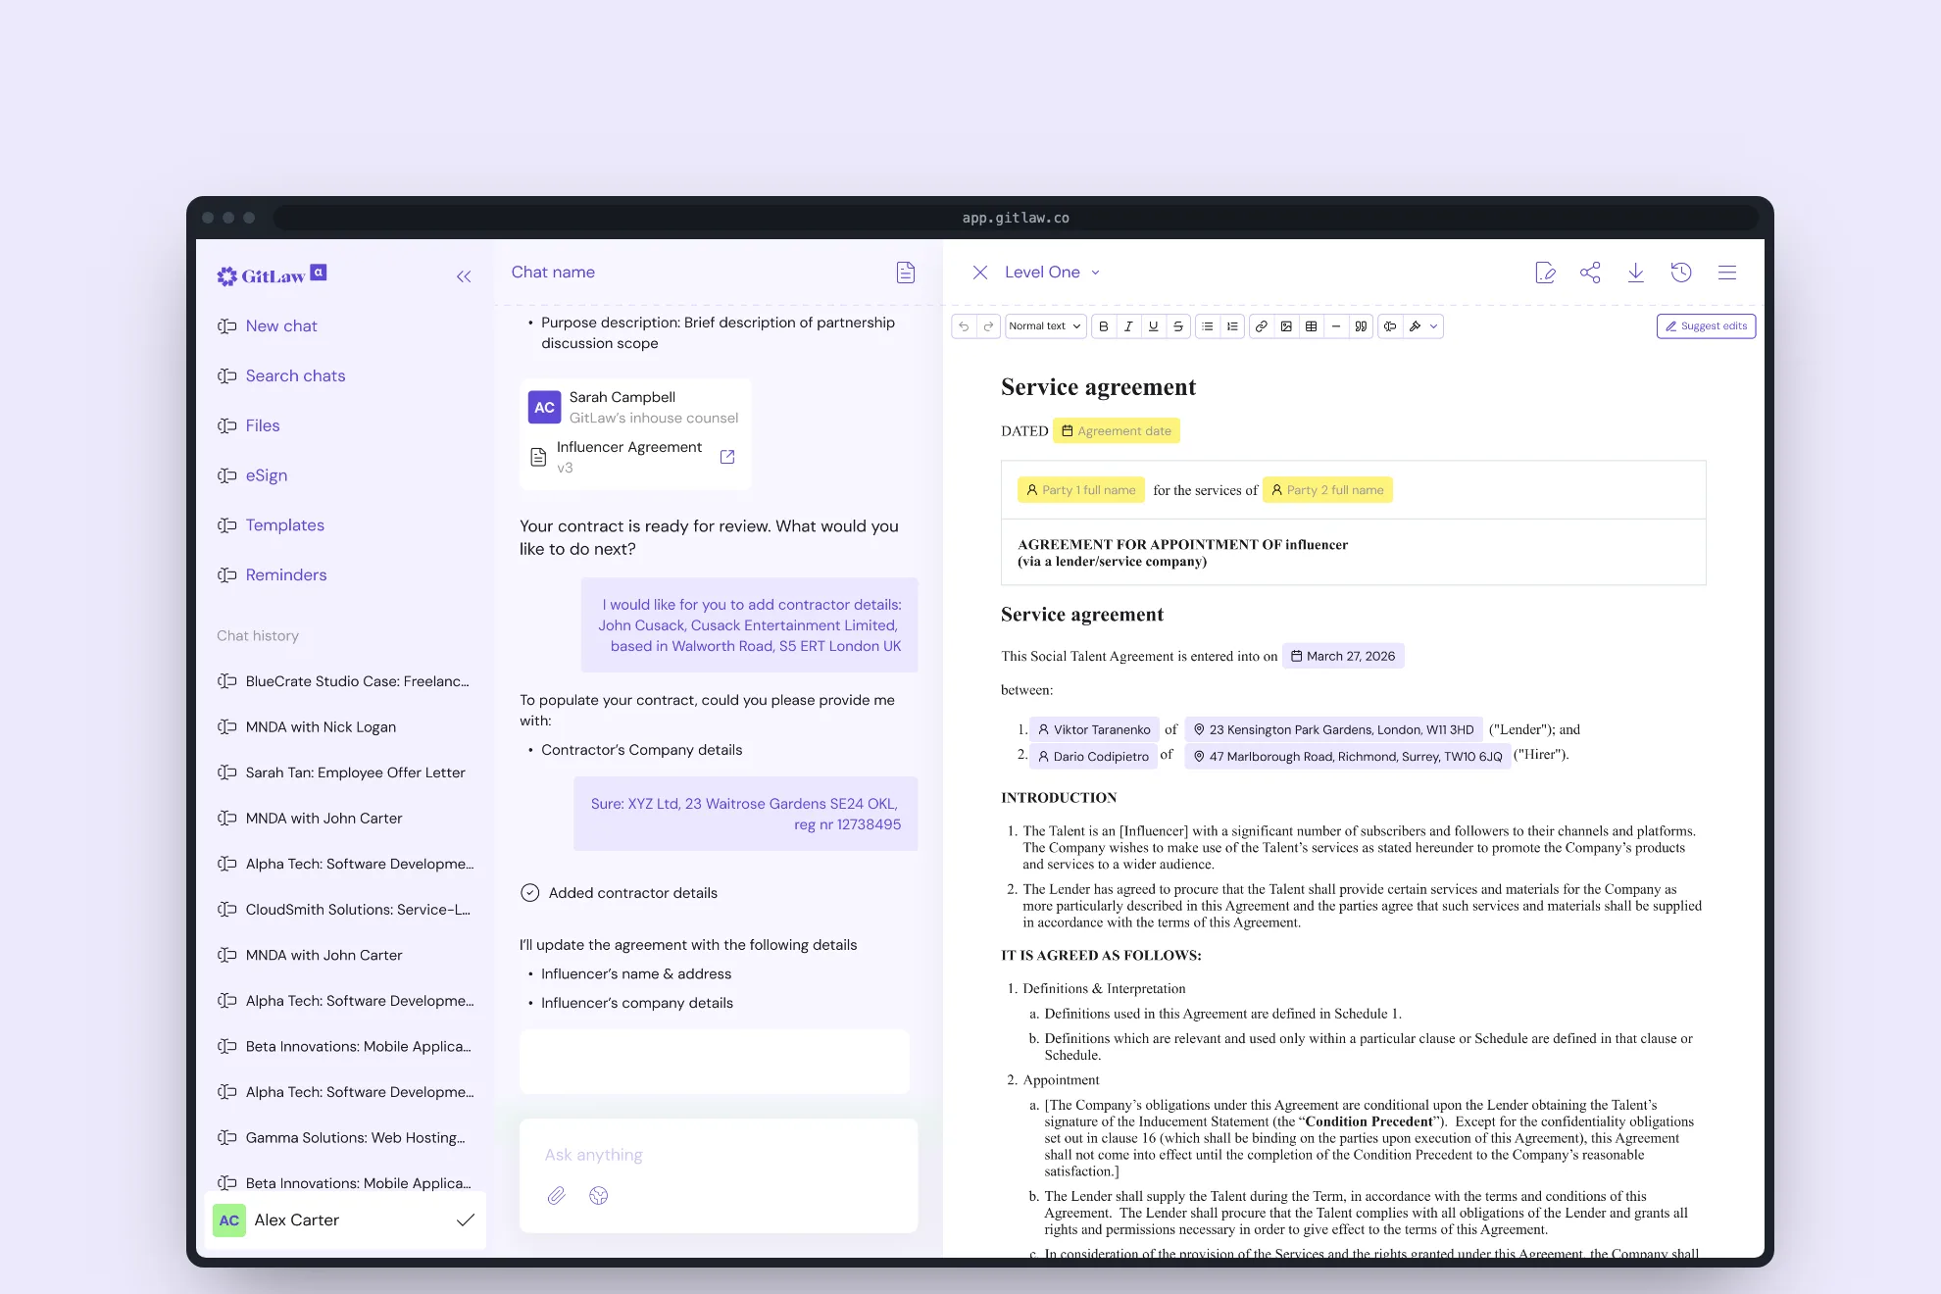Image resolution: width=1941 pixels, height=1294 pixels.
Task: Click the Party 2 full name field
Action: (1327, 490)
